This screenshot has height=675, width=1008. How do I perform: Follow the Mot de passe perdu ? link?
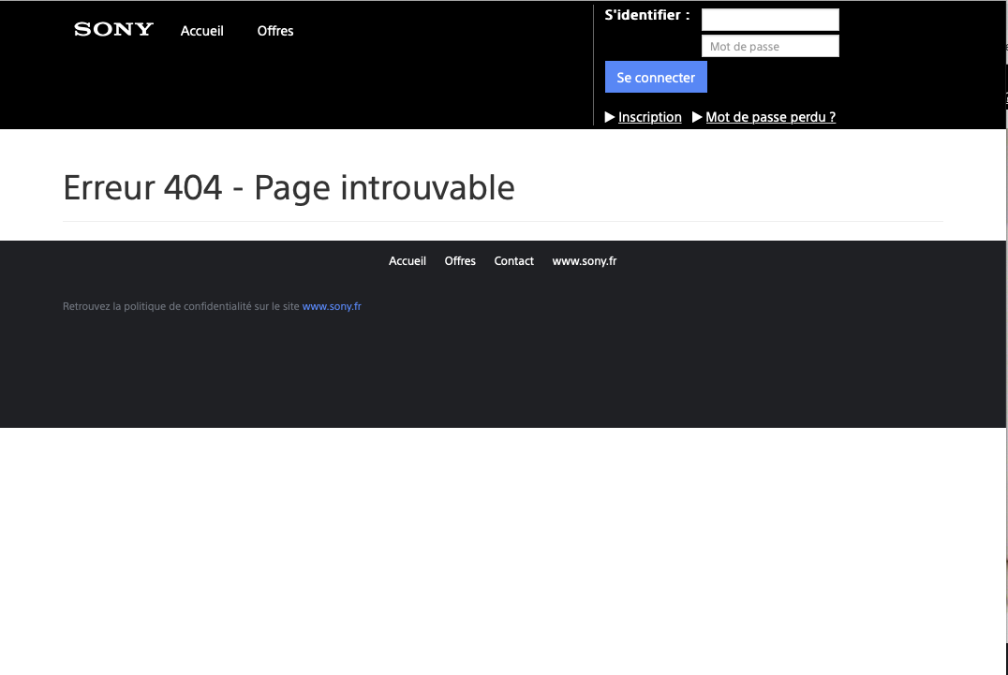[x=770, y=117]
